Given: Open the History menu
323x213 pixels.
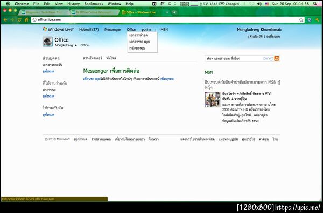Looking at the screenshot, I should 73,4.
